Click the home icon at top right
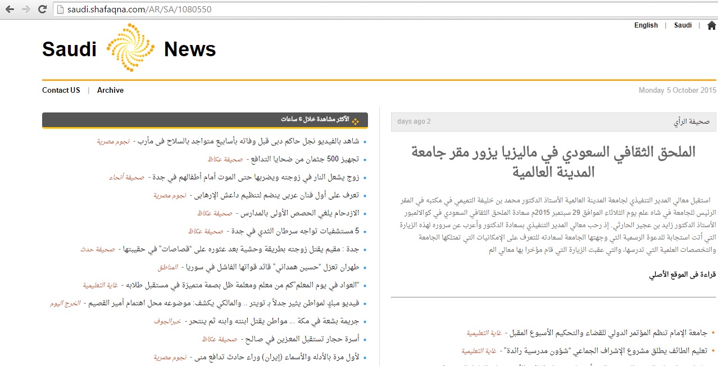This screenshot has height=366, width=718. (x=711, y=25)
